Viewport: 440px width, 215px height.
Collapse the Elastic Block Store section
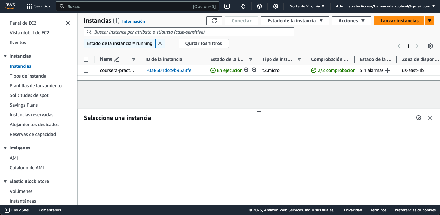click(5, 181)
